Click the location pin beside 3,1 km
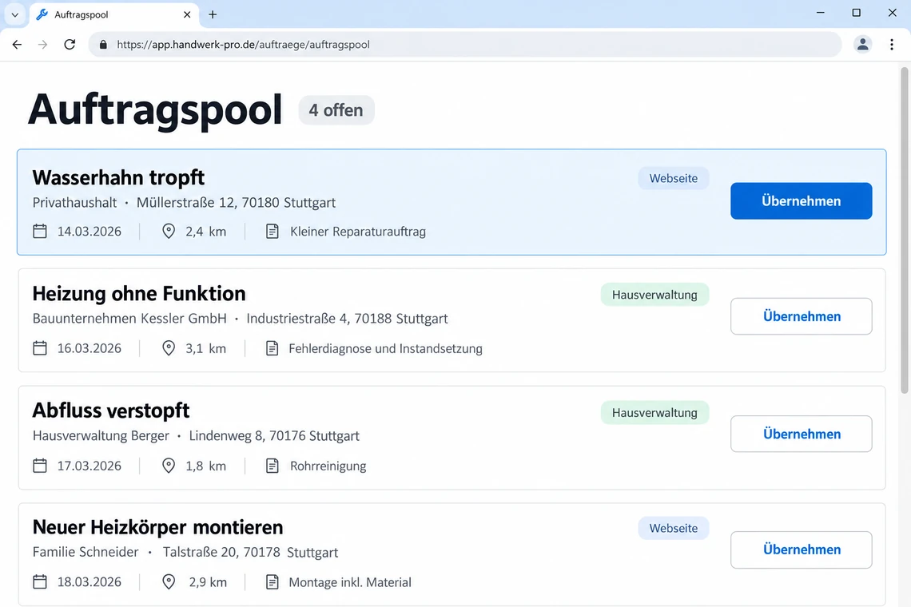Image resolution: width=911 pixels, height=607 pixels. point(169,348)
